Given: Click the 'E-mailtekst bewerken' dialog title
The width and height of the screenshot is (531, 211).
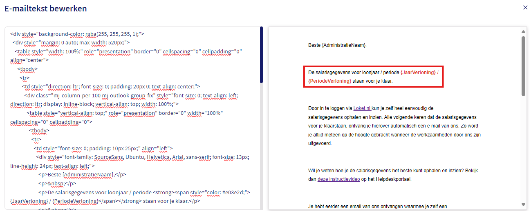Looking at the screenshot, I should coord(46,9).
